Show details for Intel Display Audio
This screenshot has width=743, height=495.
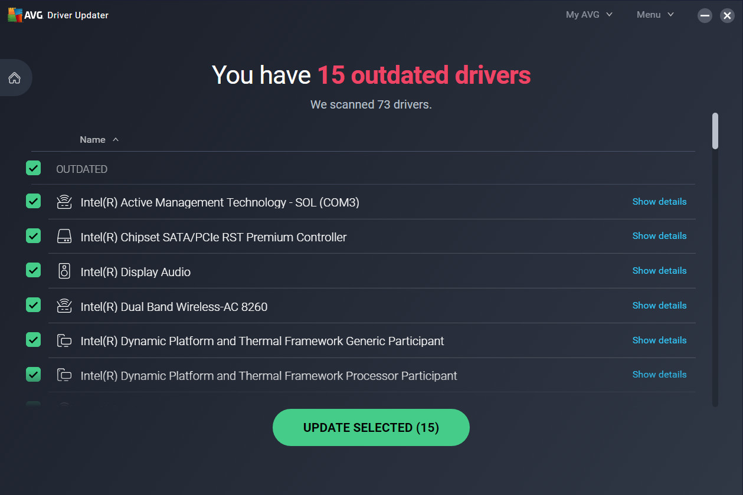point(659,271)
